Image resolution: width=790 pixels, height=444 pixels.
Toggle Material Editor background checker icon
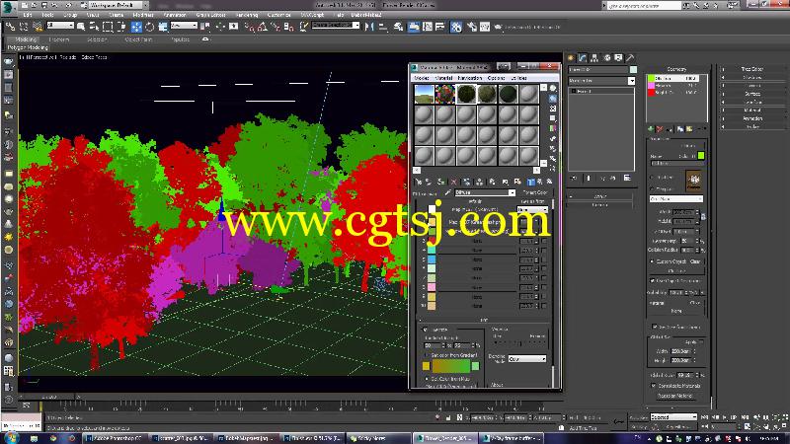click(x=553, y=109)
